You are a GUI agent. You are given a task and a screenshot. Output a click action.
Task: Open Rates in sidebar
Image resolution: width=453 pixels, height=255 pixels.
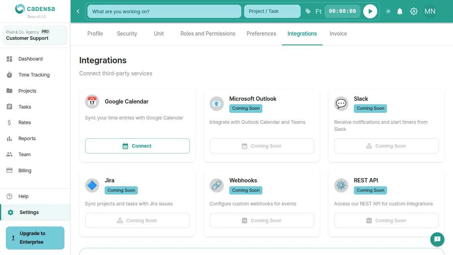(35, 123)
